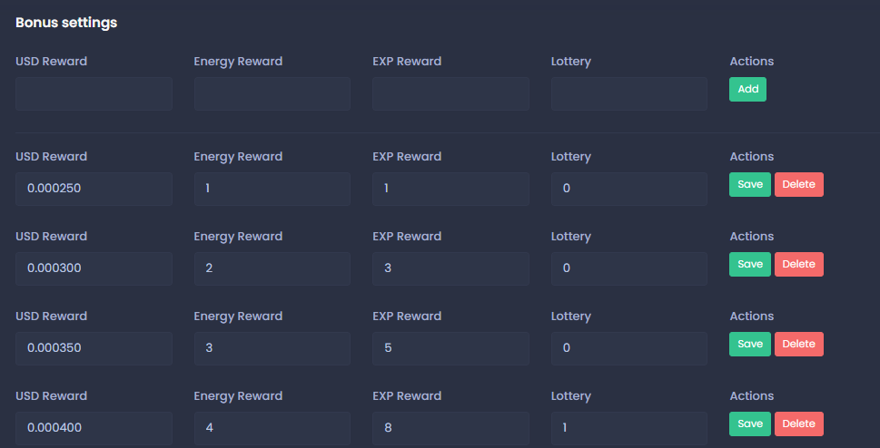Delete the 0.000400 USD reward row
880x448 pixels.
(799, 424)
